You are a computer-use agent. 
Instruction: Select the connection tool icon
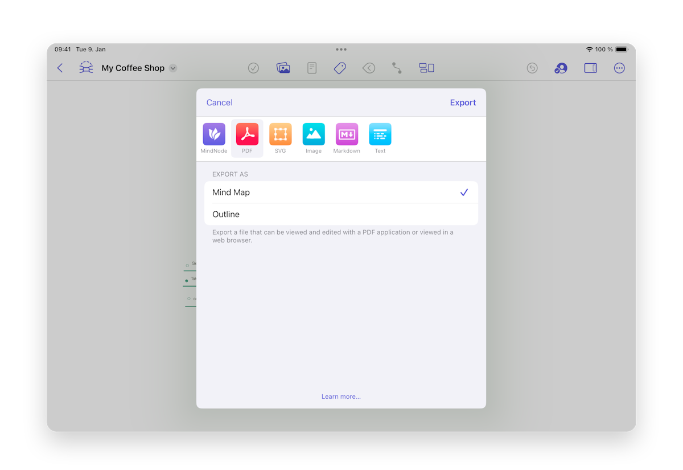[397, 68]
